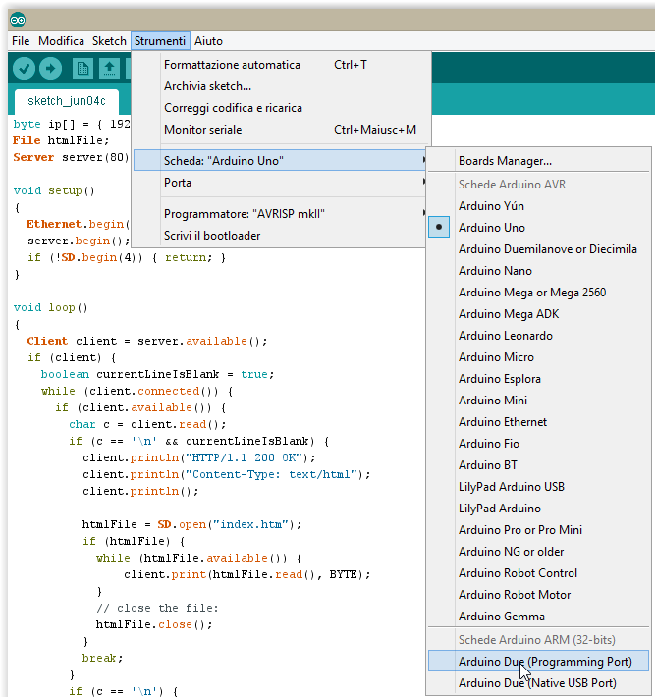Choose Archivia sketch...
The height and width of the screenshot is (697, 655).
pyautogui.click(x=281, y=85)
